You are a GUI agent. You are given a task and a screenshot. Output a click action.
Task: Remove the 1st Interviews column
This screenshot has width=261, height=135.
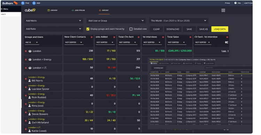(x=163, y=37)
